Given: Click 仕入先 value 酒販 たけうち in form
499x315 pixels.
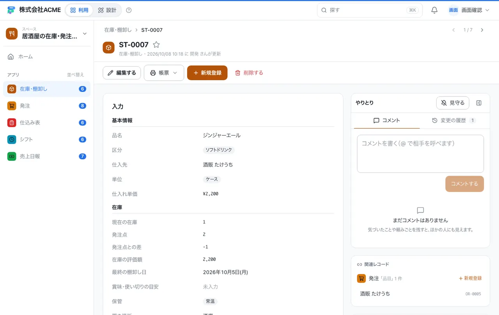Looking at the screenshot, I should point(218,165).
